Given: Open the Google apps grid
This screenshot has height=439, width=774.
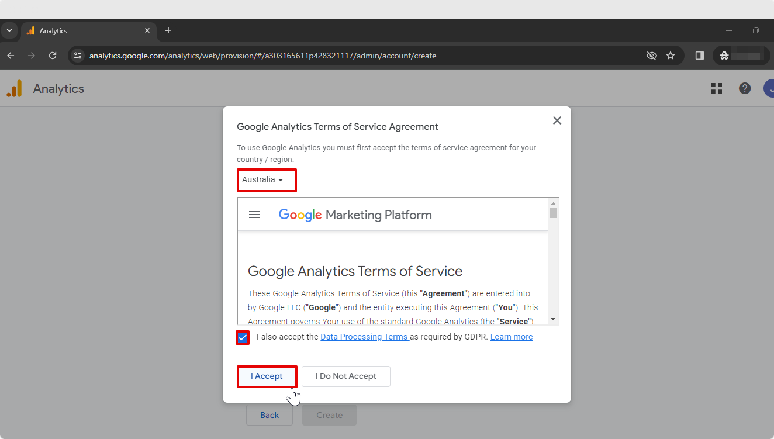Looking at the screenshot, I should click(717, 88).
